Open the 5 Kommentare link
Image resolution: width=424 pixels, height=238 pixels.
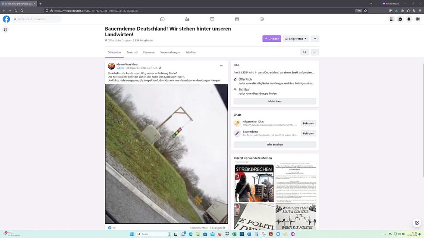pos(199,228)
